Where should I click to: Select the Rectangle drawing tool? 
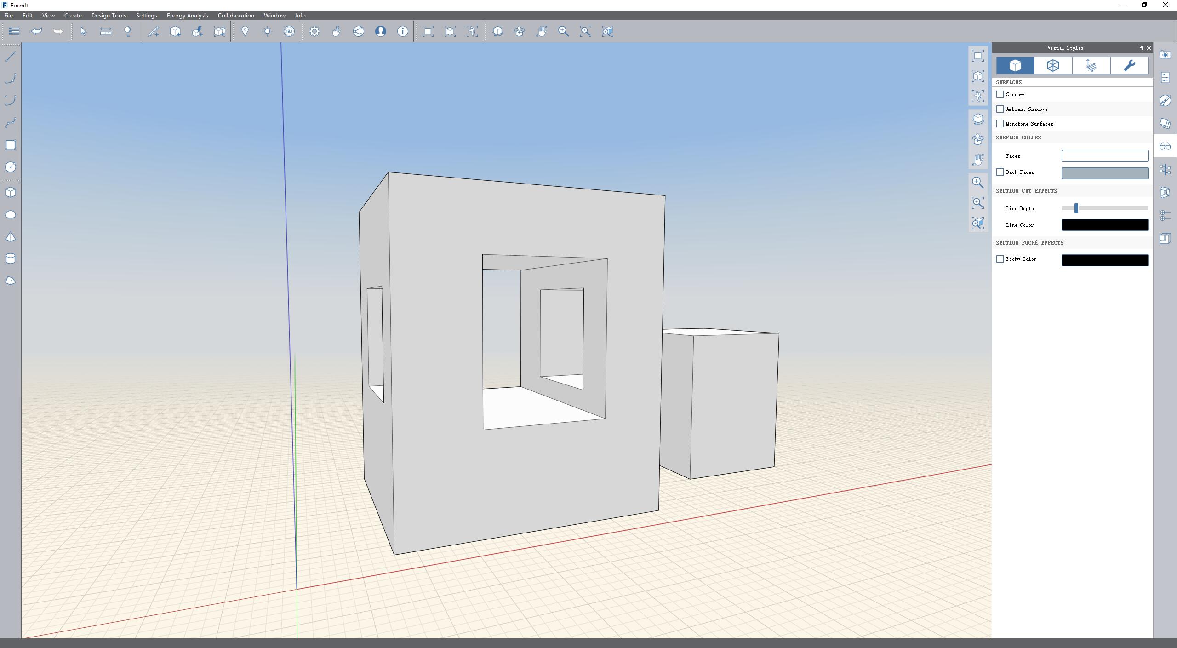click(11, 145)
